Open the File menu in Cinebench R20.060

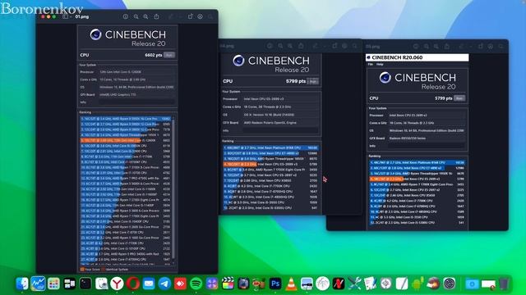tap(371, 64)
